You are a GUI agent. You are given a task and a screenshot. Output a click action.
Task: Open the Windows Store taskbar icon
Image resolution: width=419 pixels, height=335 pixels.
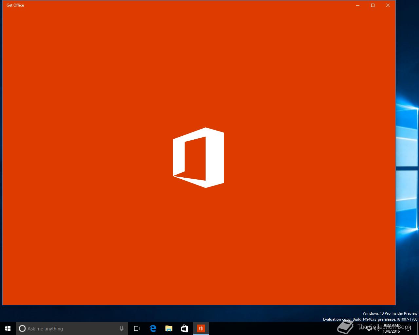pyautogui.click(x=185, y=328)
